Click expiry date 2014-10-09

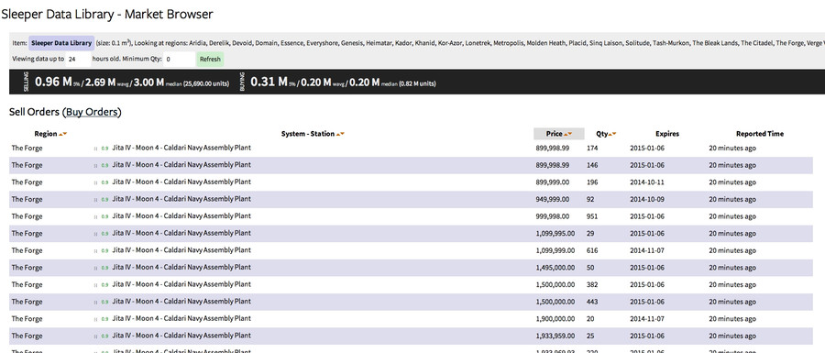click(x=647, y=199)
